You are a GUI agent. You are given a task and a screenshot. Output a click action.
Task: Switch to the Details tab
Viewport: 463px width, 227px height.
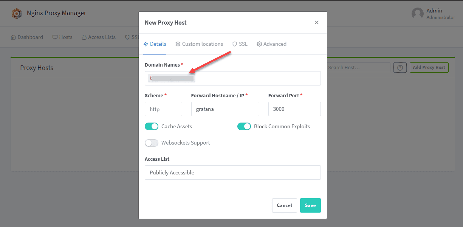tap(155, 44)
